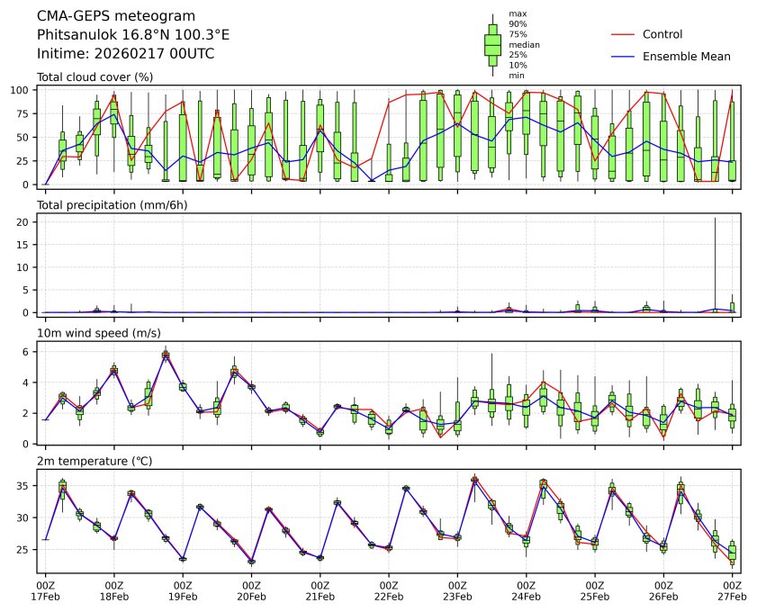The height and width of the screenshot is (612, 757).
Task: Click the blue Ensemble Mean line sample
Action: pyautogui.click(x=623, y=57)
